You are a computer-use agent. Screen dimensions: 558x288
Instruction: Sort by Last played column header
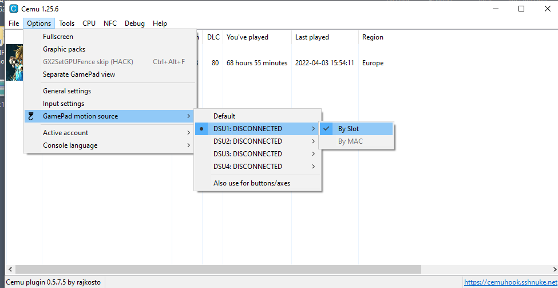click(x=325, y=37)
